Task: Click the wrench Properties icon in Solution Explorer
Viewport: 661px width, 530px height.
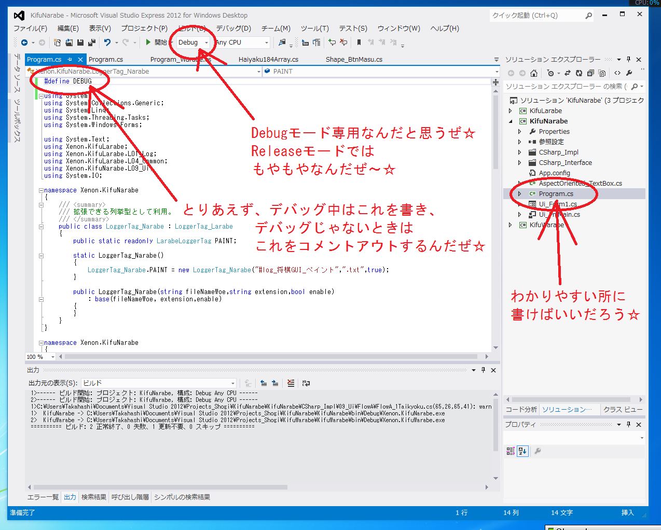Action: pyautogui.click(x=629, y=73)
